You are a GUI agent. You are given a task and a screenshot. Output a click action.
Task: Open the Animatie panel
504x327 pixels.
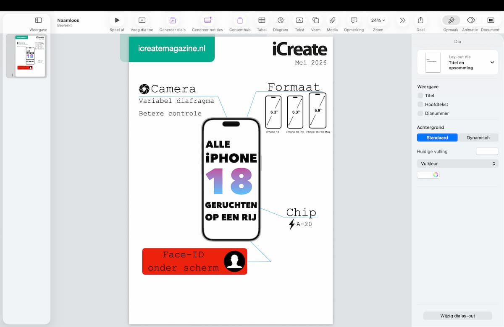[471, 20]
